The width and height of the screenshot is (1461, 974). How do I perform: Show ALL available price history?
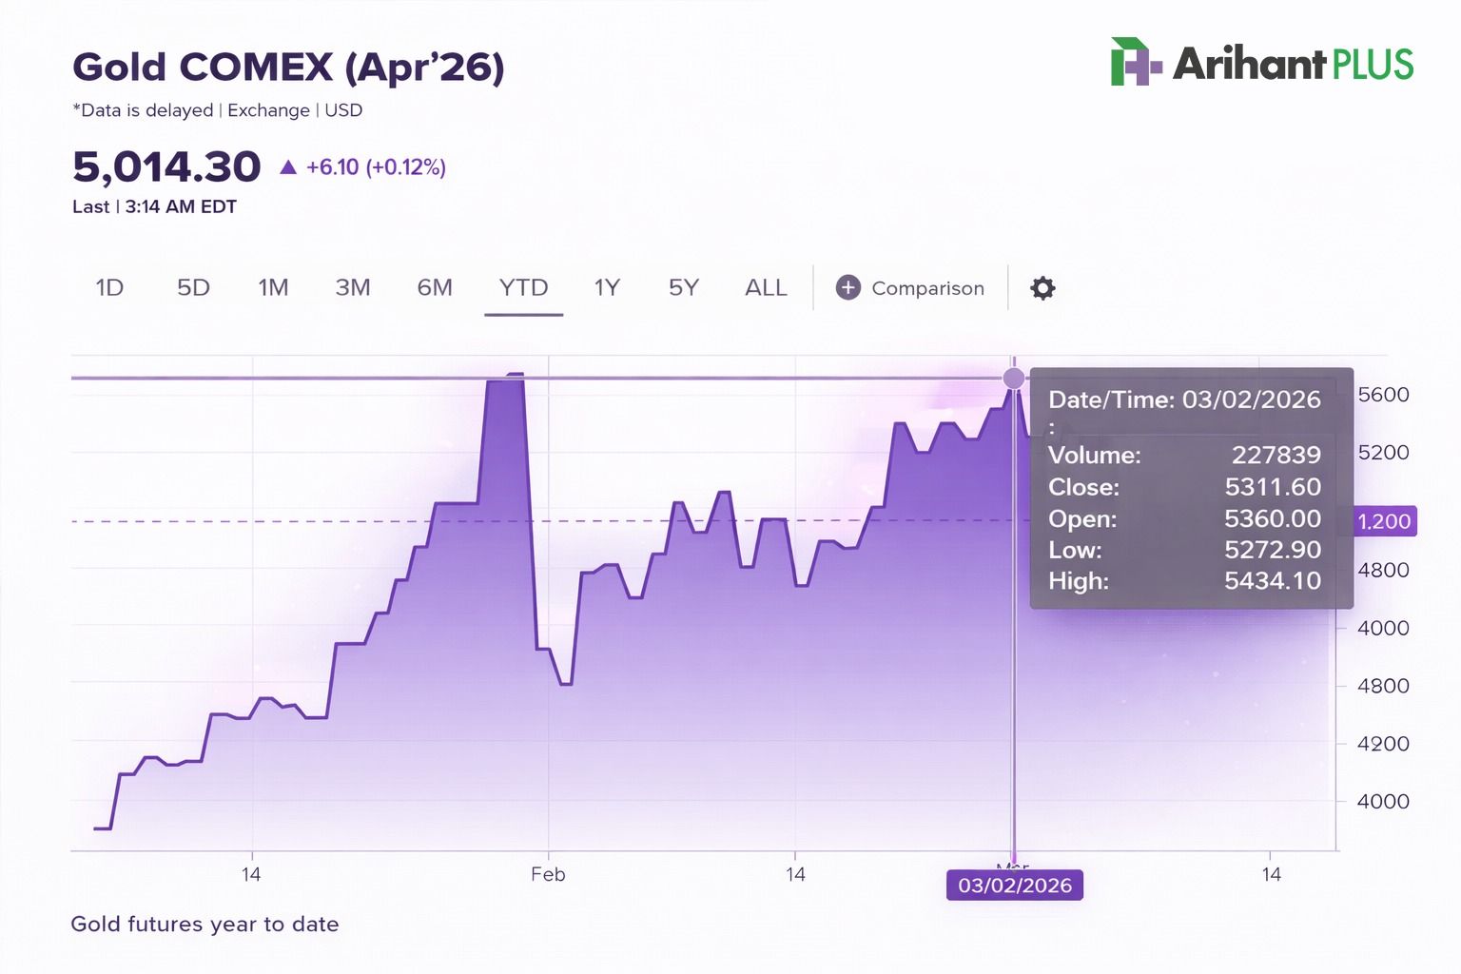coord(766,287)
